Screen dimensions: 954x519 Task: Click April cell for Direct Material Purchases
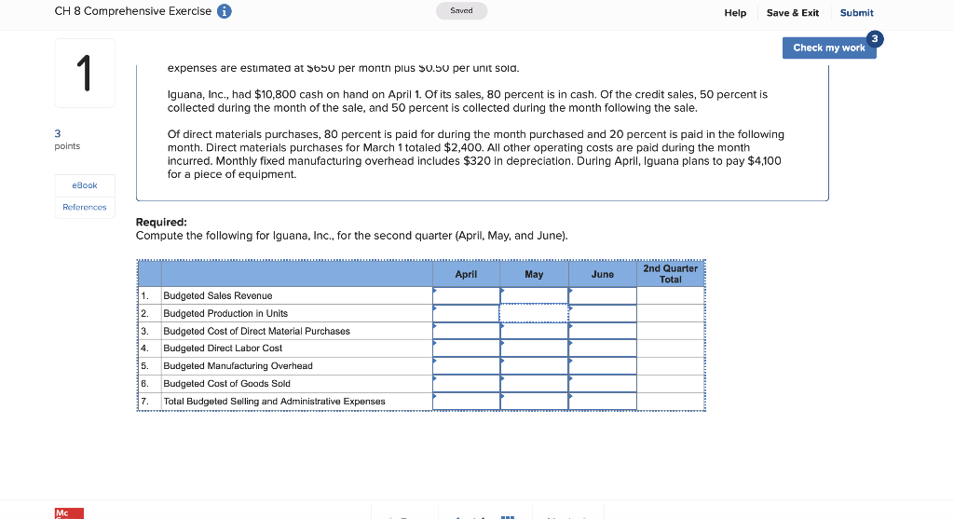pyautogui.click(x=466, y=331)
